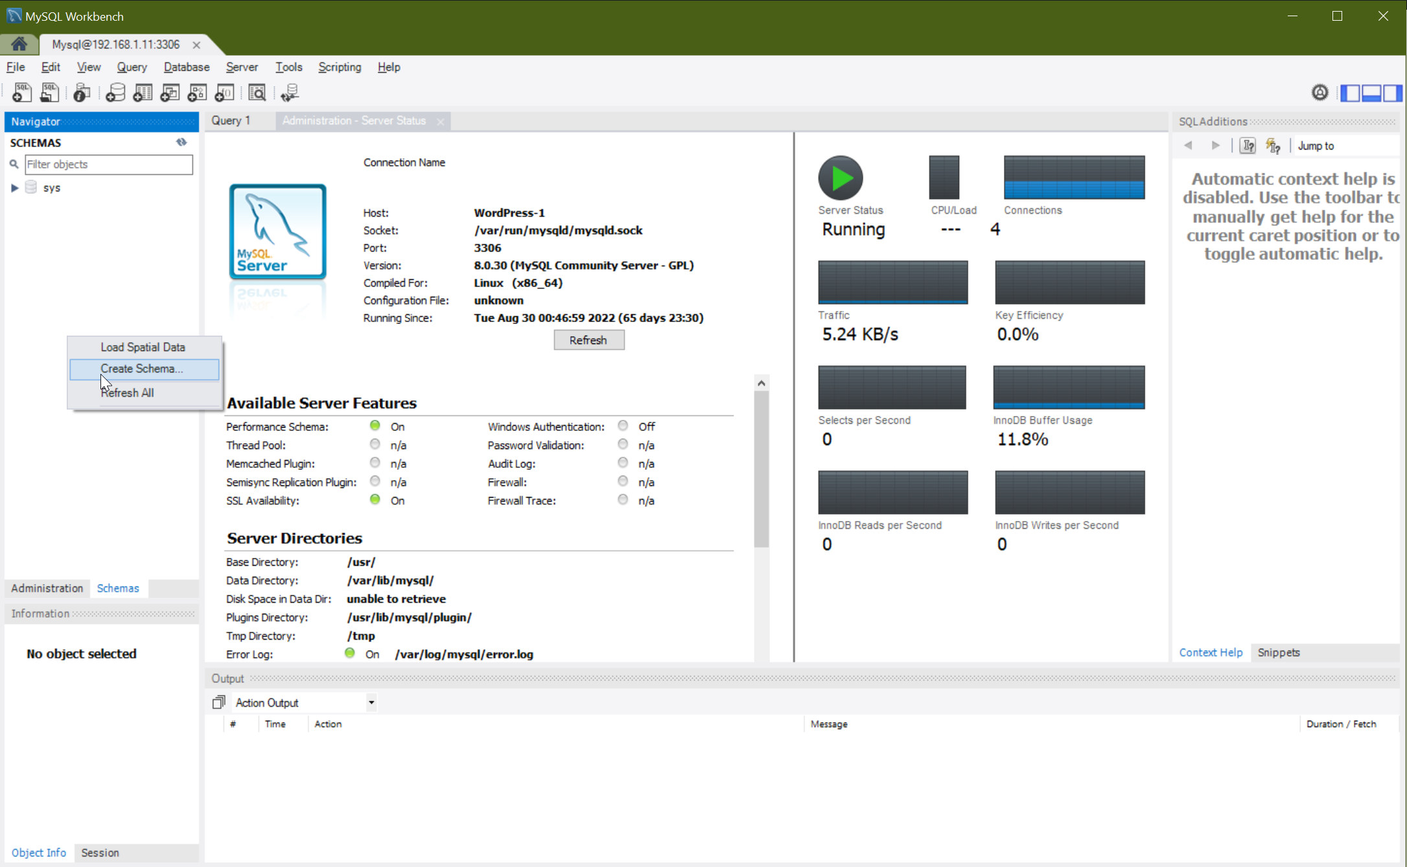The image size is (1407, 867).
Task: Click create new schema toolbar icon
Action: click(115, 93)
